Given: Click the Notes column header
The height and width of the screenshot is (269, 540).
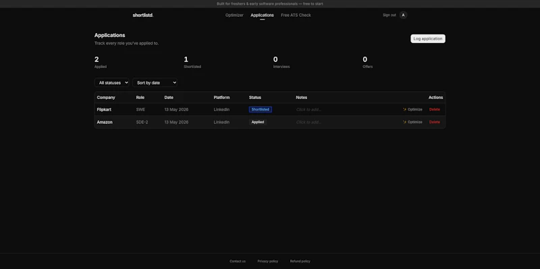Looking at the screenshot, I should [301, 97].
